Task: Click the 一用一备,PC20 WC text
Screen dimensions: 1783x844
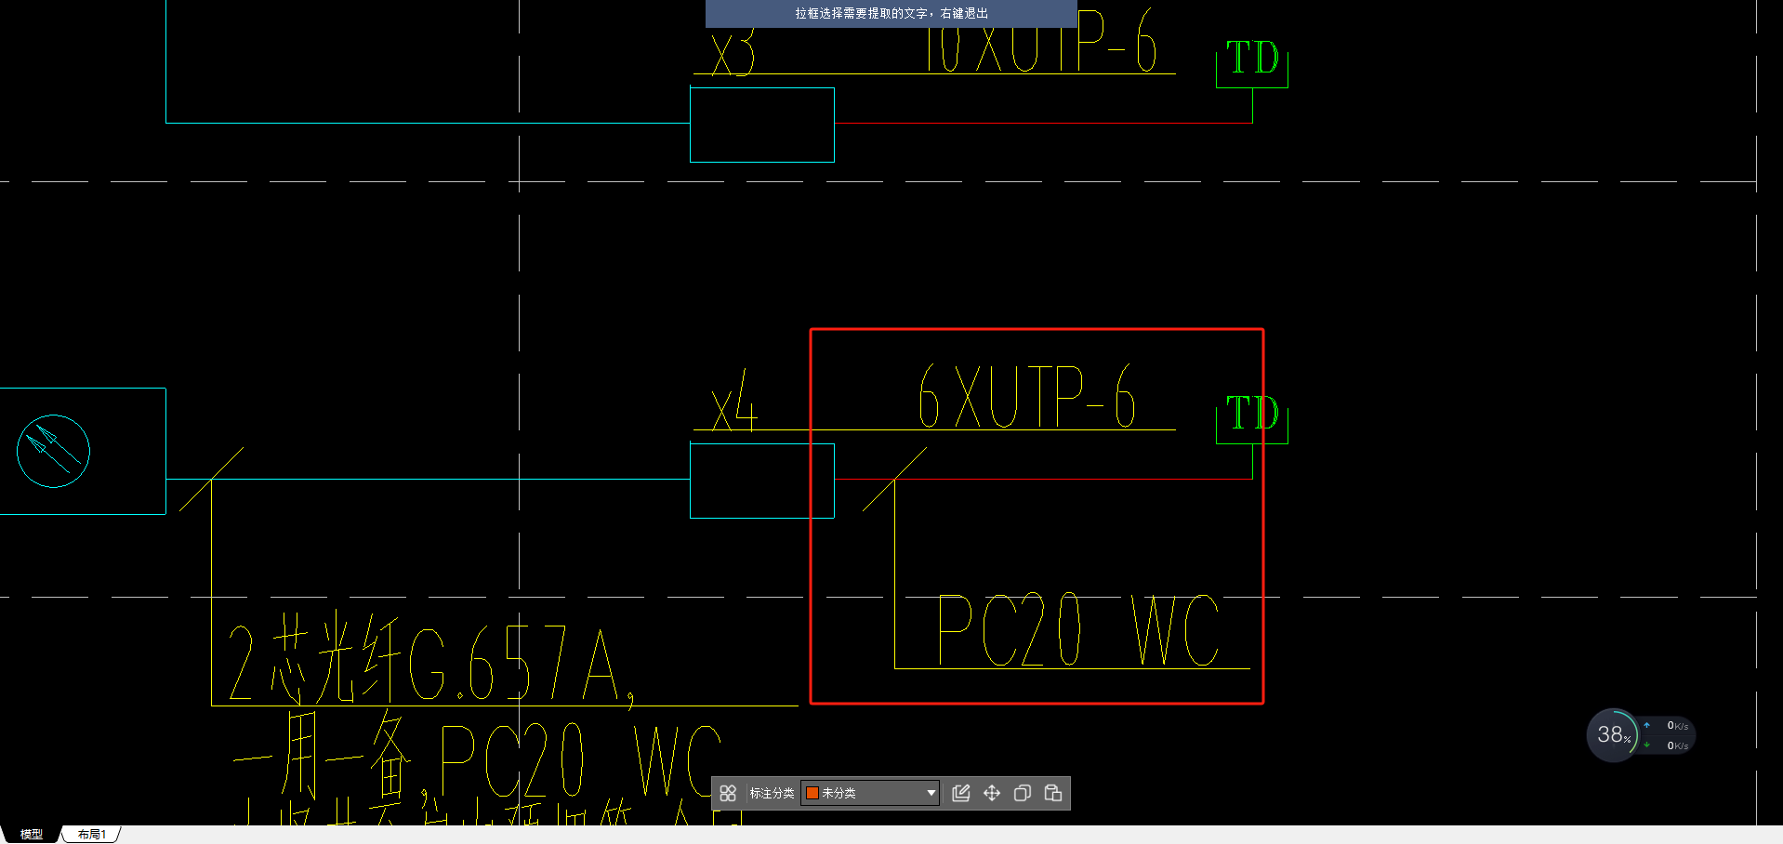Action: point(476,756)
